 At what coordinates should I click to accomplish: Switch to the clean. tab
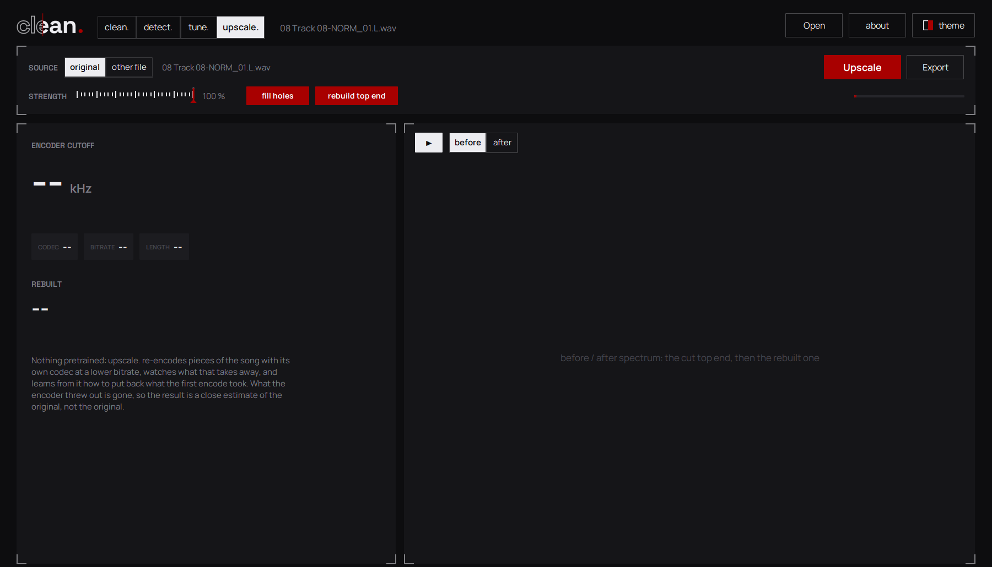pos(117,28)
